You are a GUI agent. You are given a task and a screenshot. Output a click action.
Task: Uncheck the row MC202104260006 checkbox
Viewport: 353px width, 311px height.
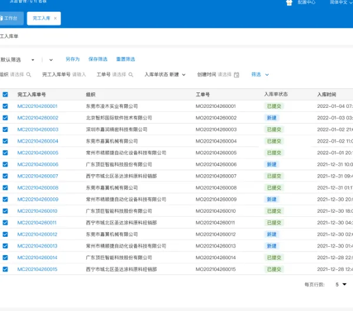click(x=5, y=164)
